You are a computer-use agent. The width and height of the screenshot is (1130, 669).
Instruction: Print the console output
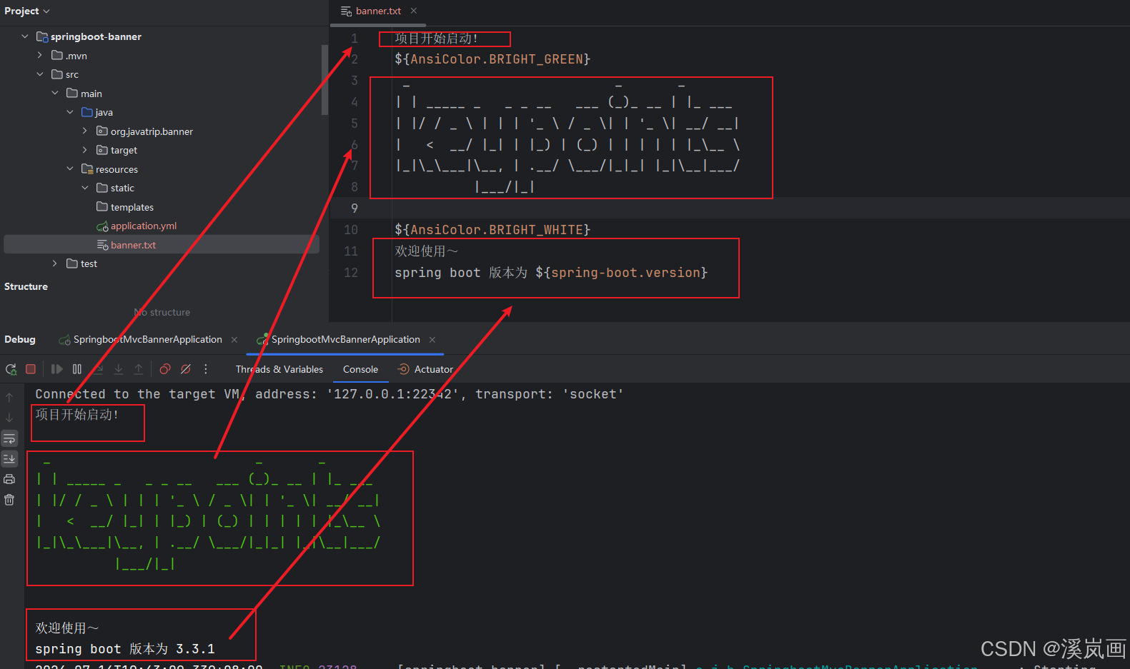[x=9, y=479]
